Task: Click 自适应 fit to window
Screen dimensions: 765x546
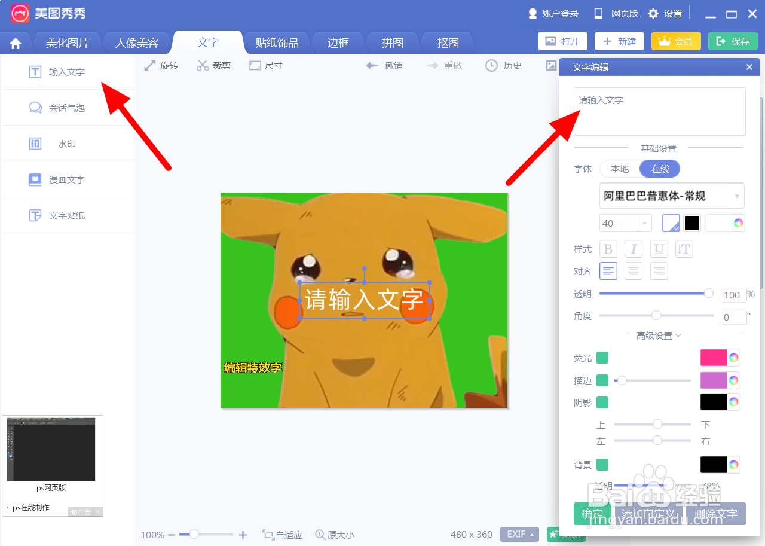Action: (283, 535)
